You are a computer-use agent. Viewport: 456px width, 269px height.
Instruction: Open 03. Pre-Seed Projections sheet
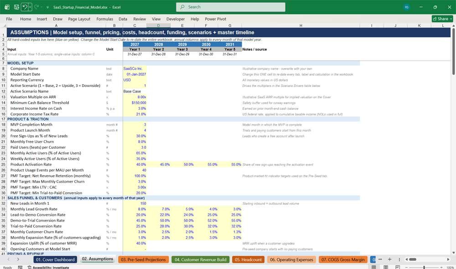tap(143, 259)
